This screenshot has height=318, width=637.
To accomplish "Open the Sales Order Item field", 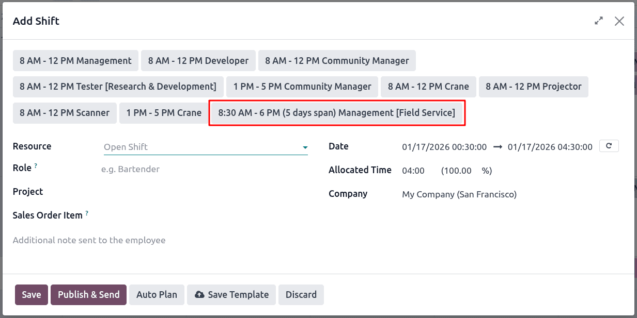I will (155, 215).
